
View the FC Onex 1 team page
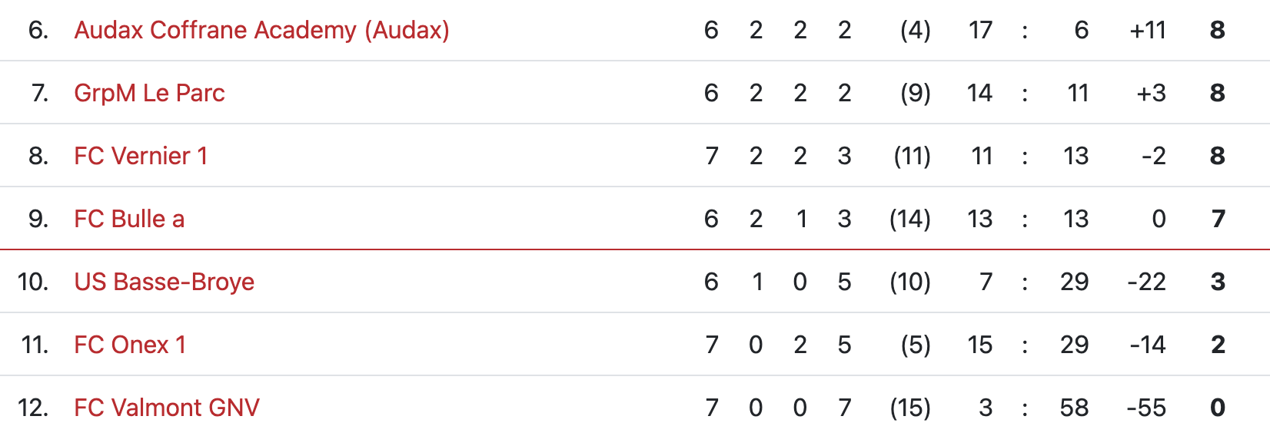130,345
